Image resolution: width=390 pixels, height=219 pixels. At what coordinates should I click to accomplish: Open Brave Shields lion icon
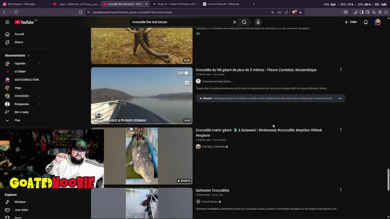coord(294,12)
